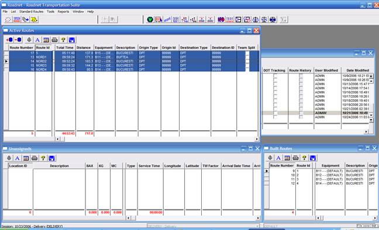Click the printer icon in Unassigneds toolbar

(x=35, y=158)
